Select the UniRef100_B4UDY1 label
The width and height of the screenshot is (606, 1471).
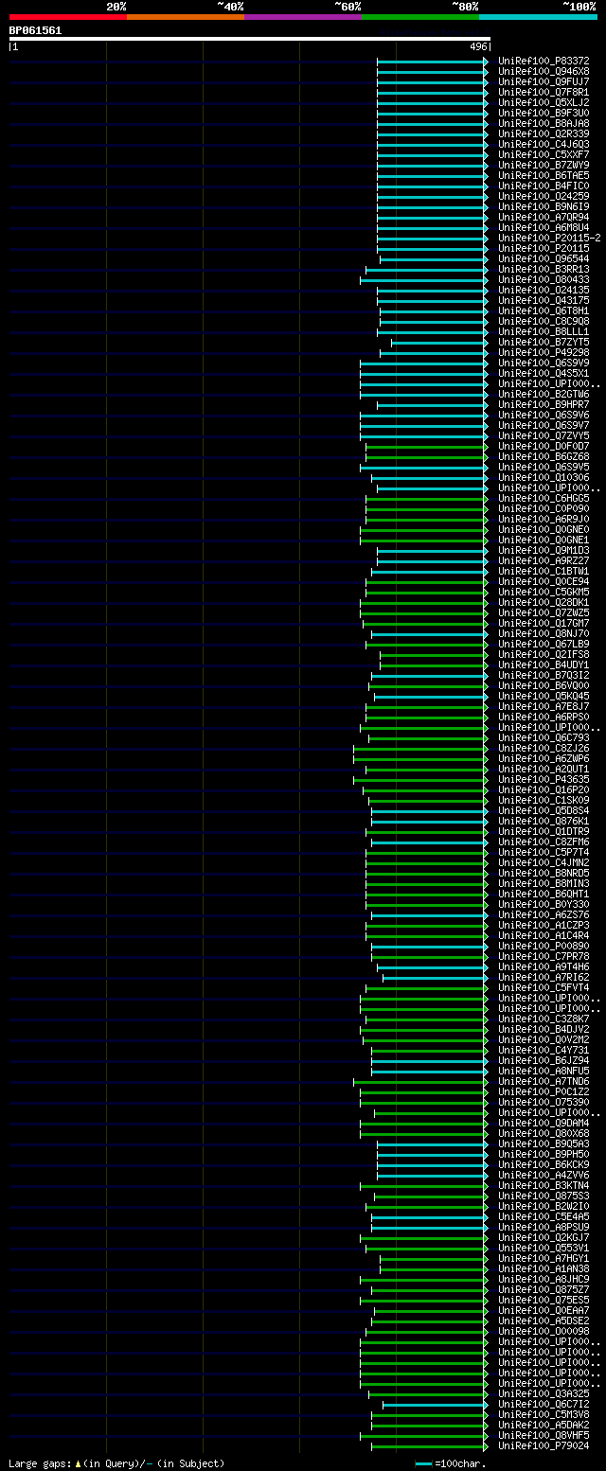(544, 665)
